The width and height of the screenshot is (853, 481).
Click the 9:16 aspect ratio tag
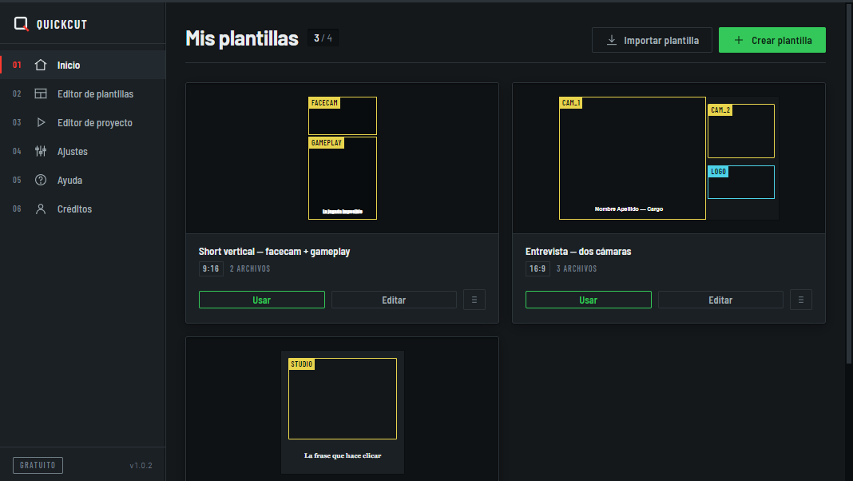point(211,268)
